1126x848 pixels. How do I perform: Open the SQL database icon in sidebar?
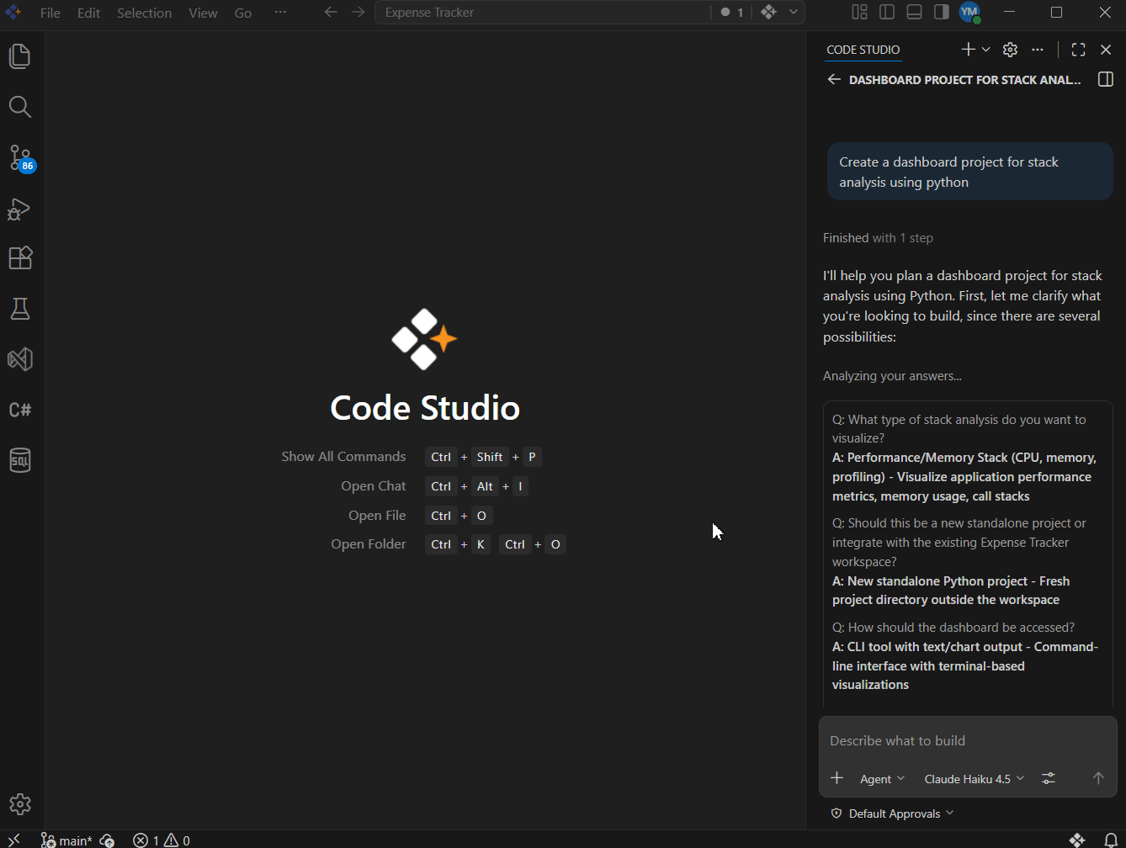point(20,460)
